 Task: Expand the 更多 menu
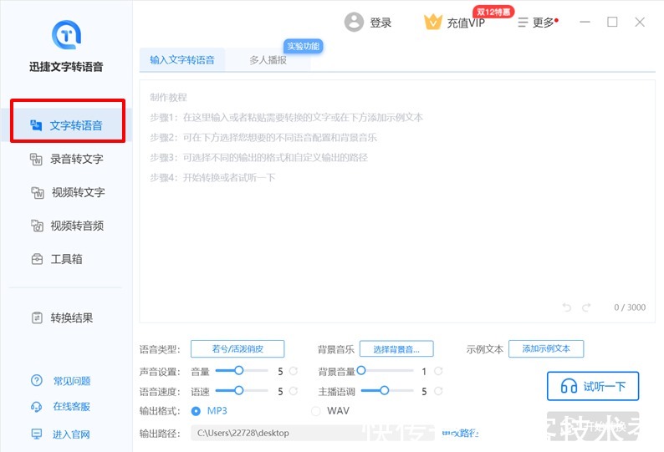[538, 23]
